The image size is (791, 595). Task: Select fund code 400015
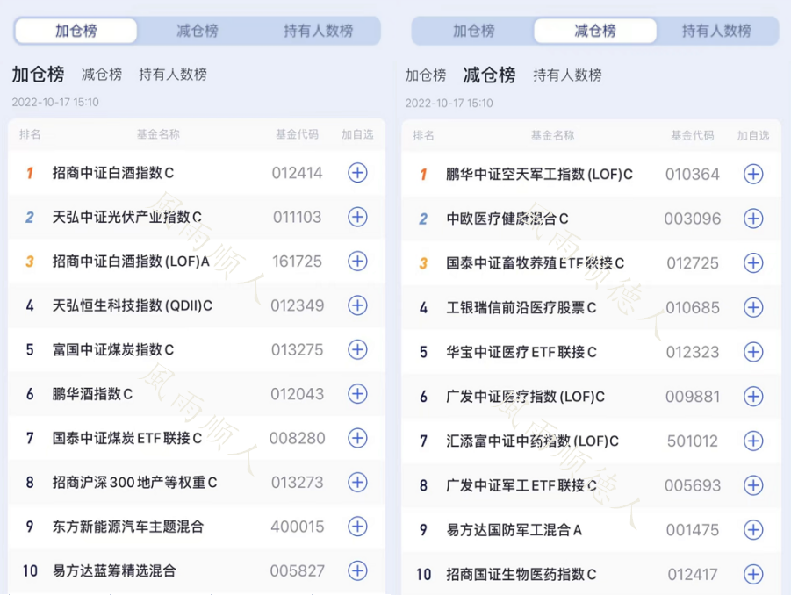(297, 527)
